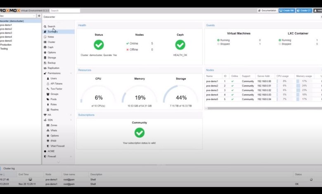Click the Create CT button
This screenshot has height=194, width=322.
[304, 10]
